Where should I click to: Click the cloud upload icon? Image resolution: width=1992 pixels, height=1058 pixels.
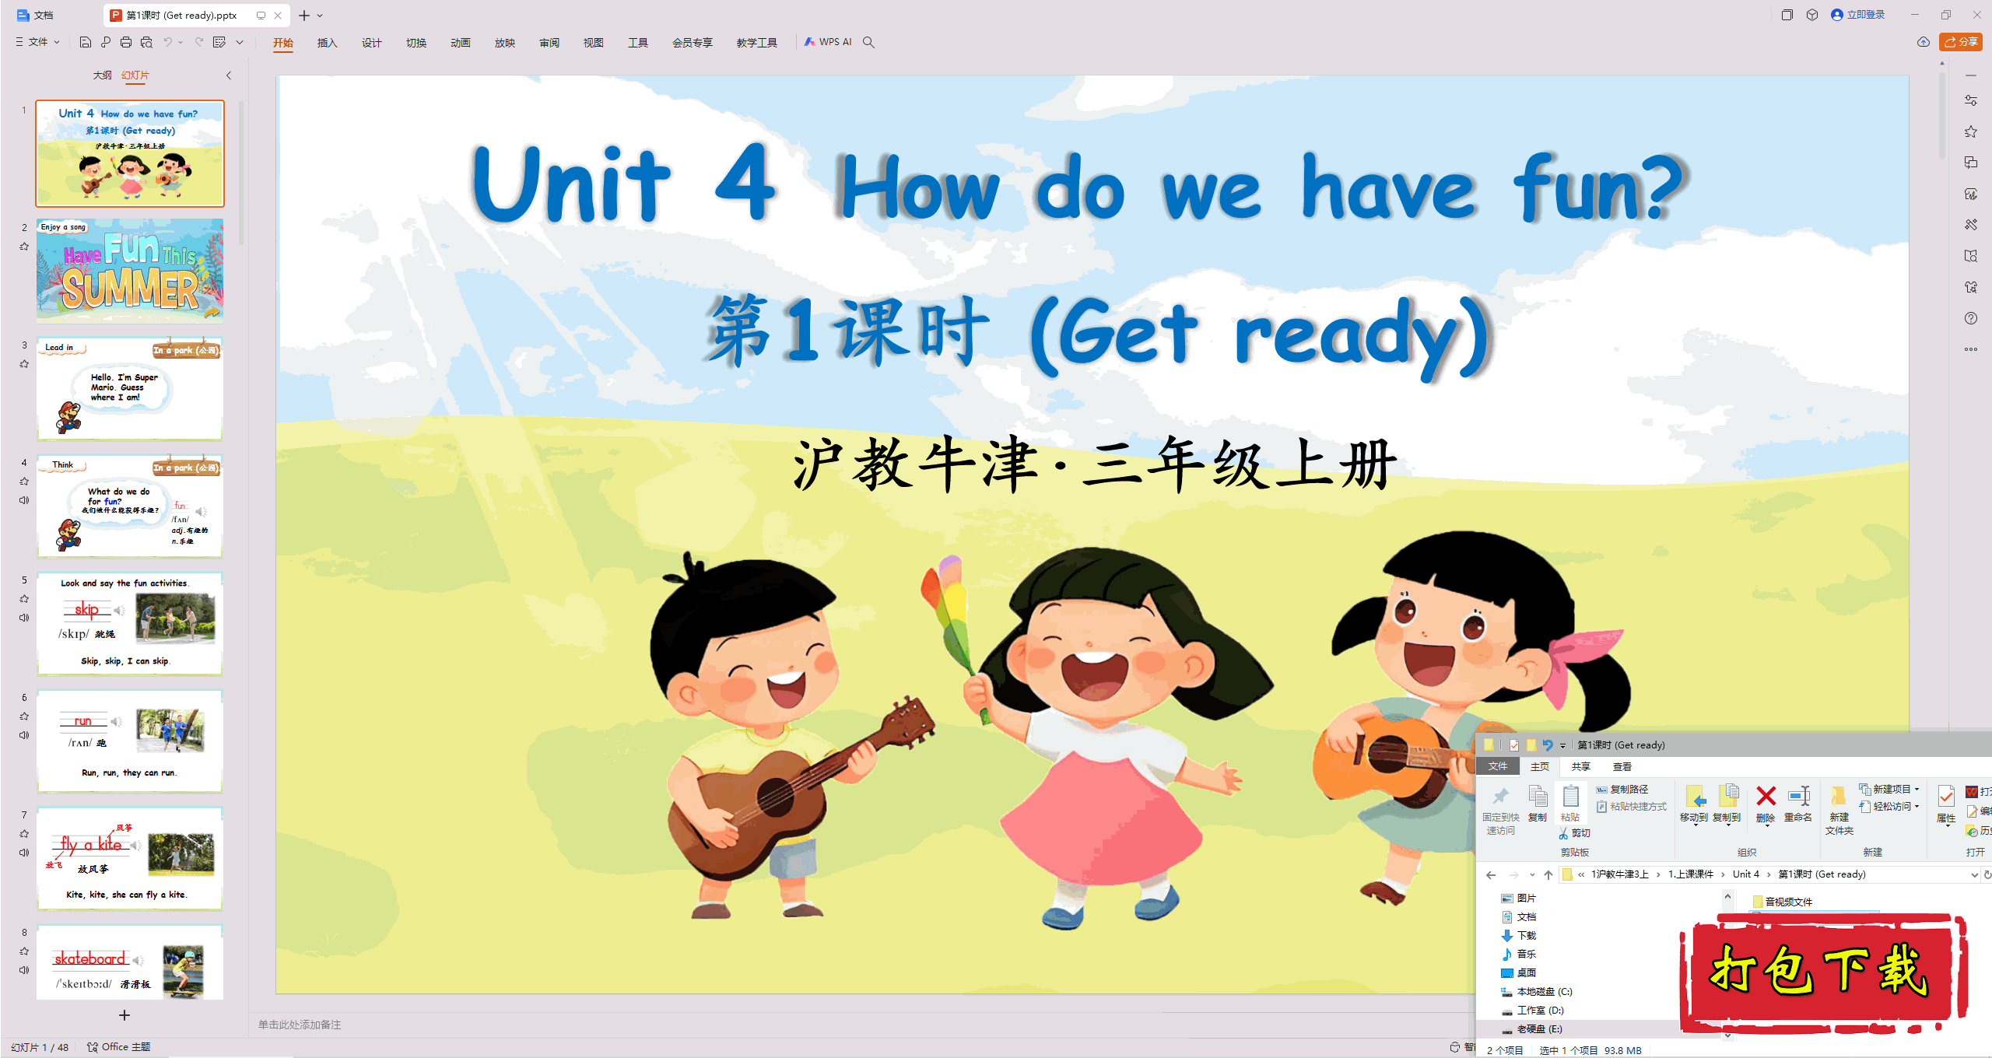1924,42
